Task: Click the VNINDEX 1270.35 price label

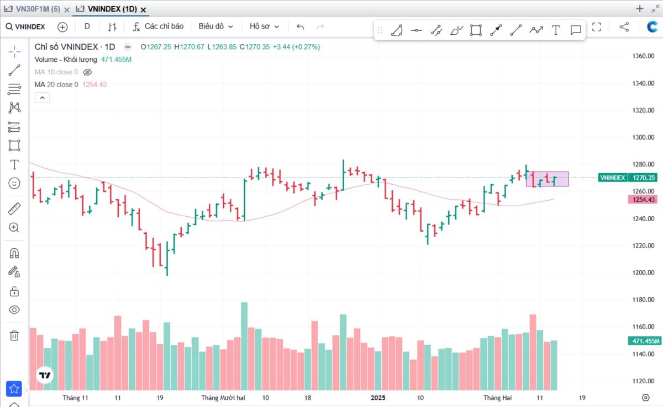Action: tap(628, 178)
